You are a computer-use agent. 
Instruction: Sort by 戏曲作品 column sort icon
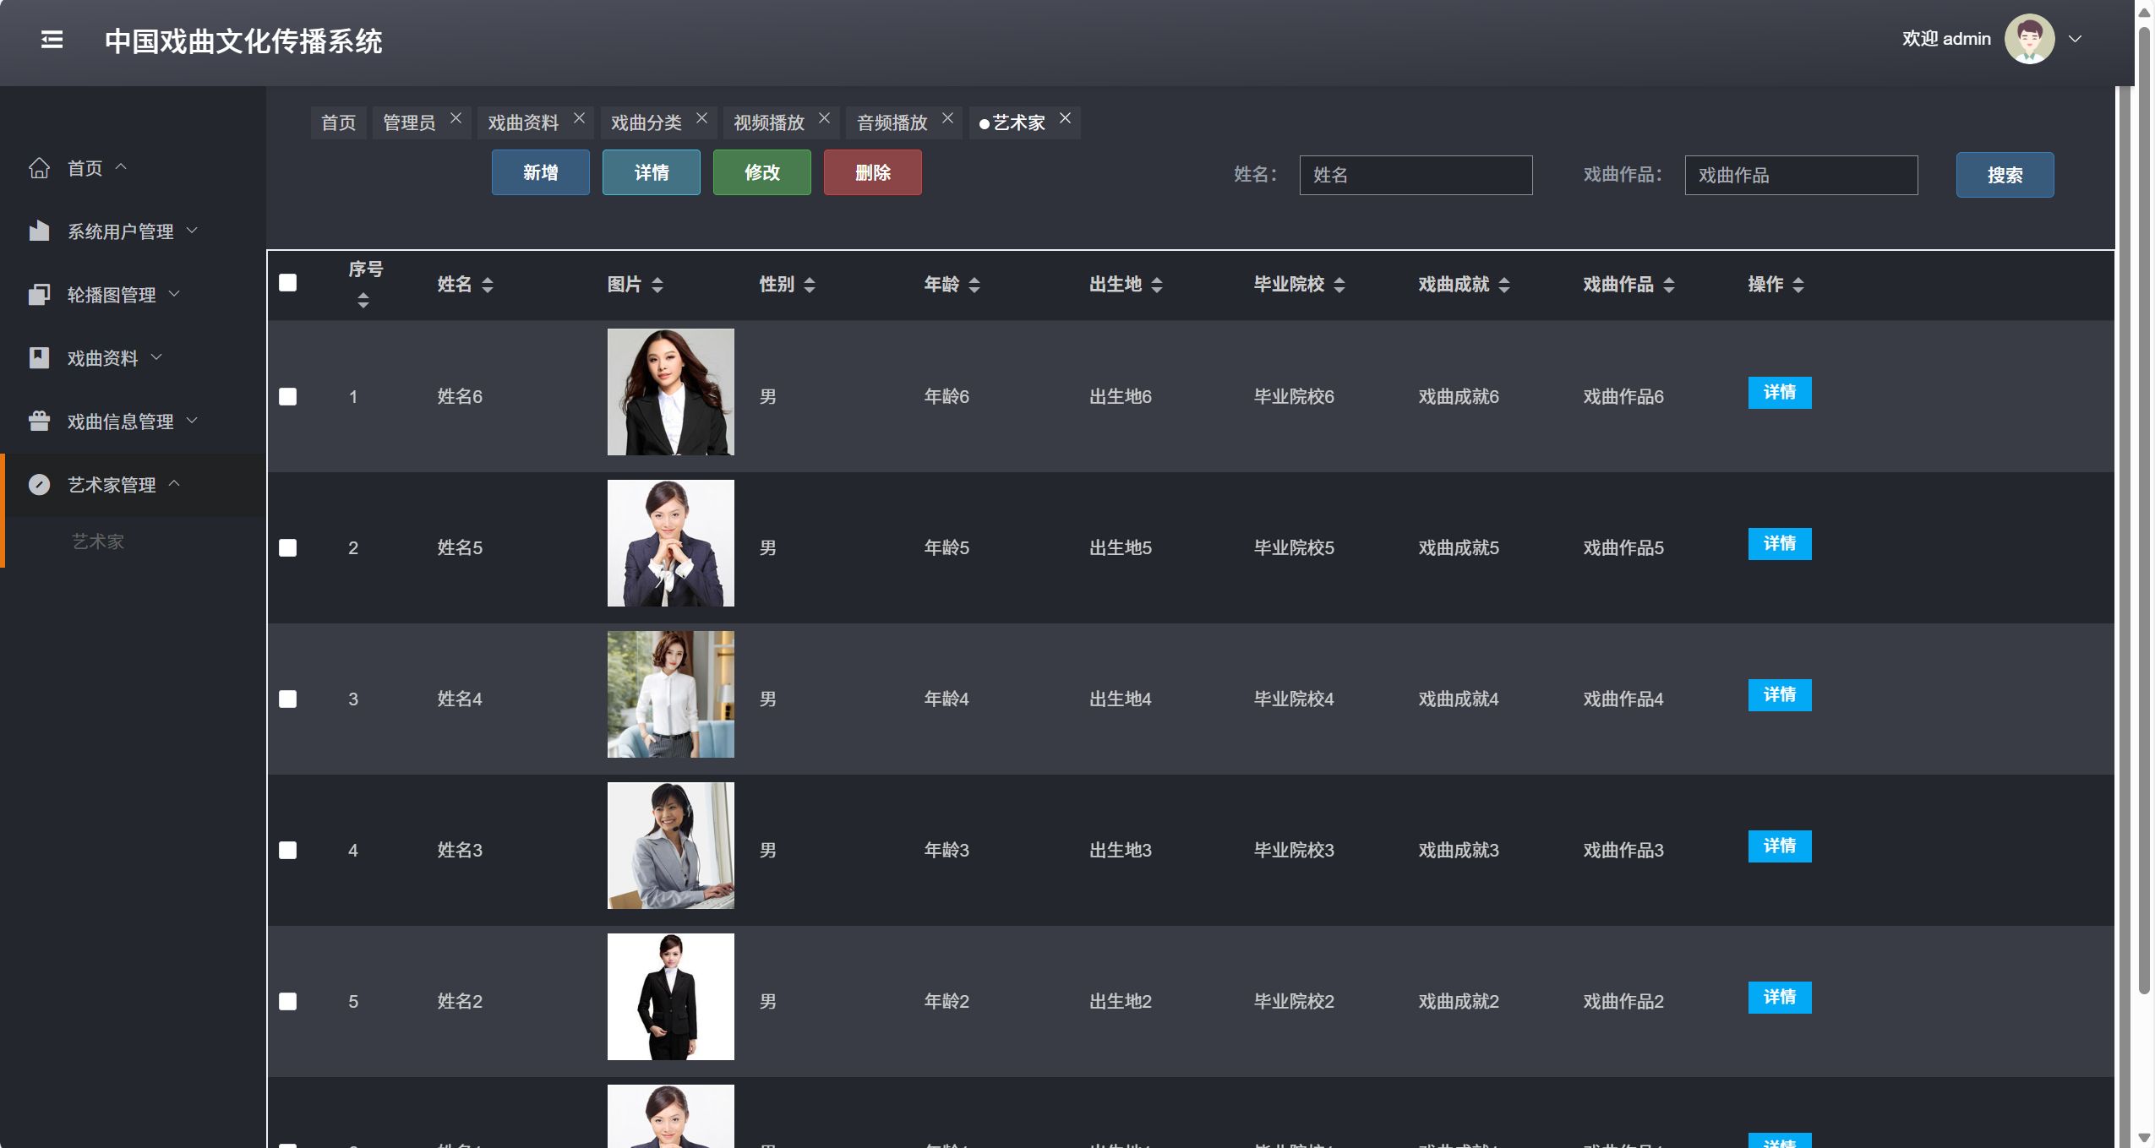point(1669,285)
